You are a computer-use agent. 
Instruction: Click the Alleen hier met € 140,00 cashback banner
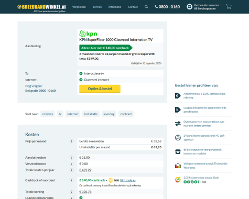[x=106, y=48]
